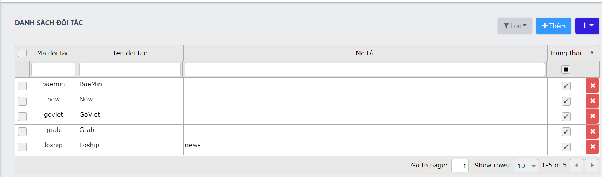Go to the next page arrow

592,166
